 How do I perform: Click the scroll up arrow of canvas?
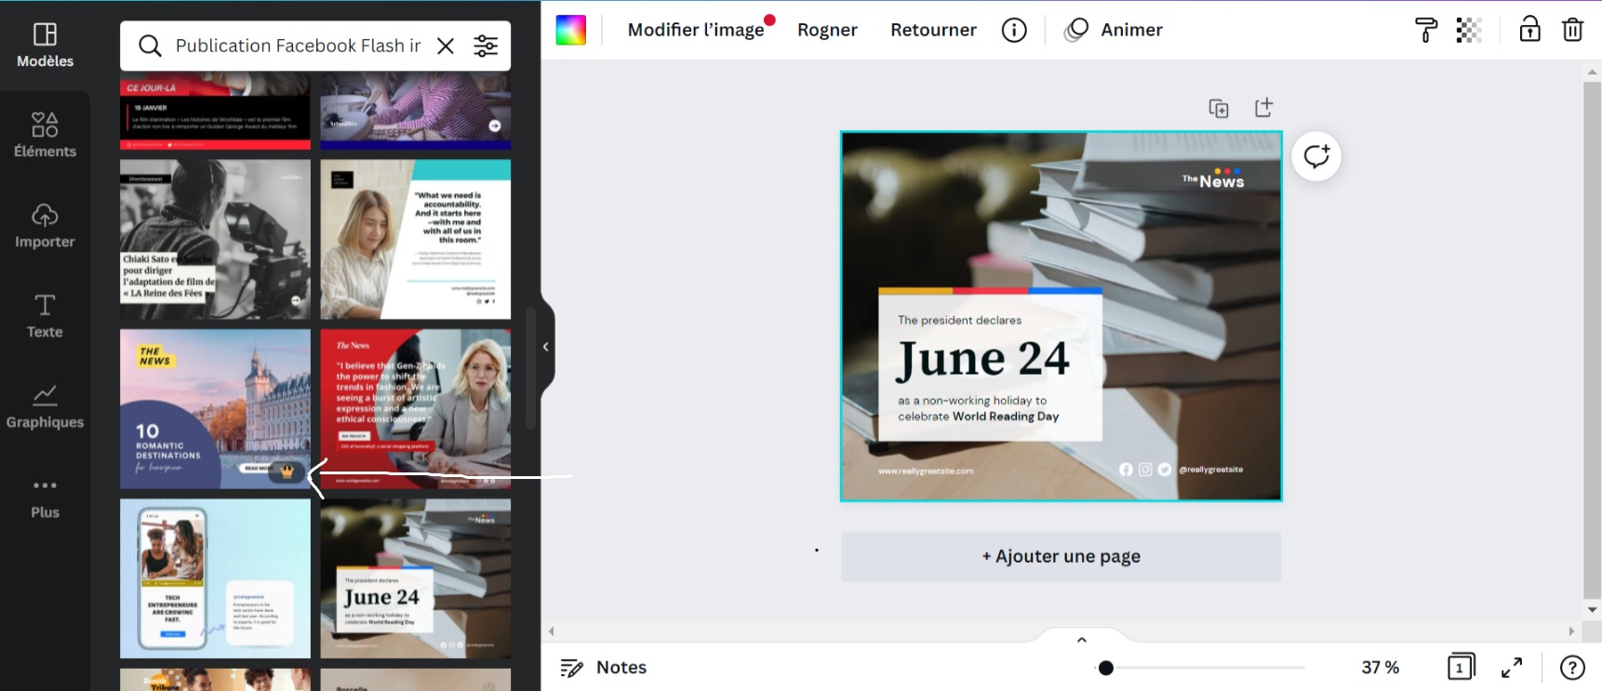click(x=1592, y=71)
